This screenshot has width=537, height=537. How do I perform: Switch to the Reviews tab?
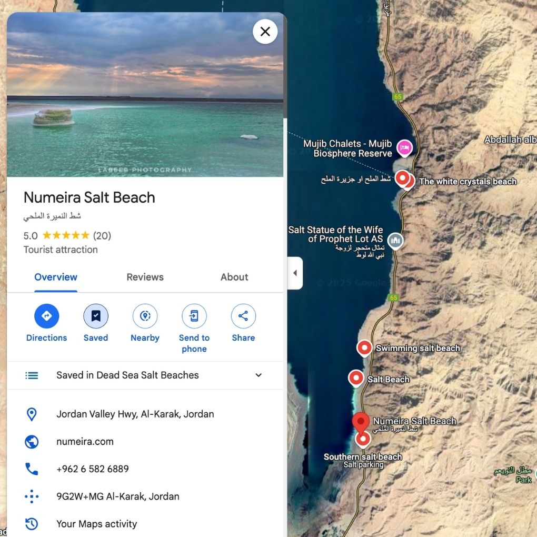click(145, 277)
